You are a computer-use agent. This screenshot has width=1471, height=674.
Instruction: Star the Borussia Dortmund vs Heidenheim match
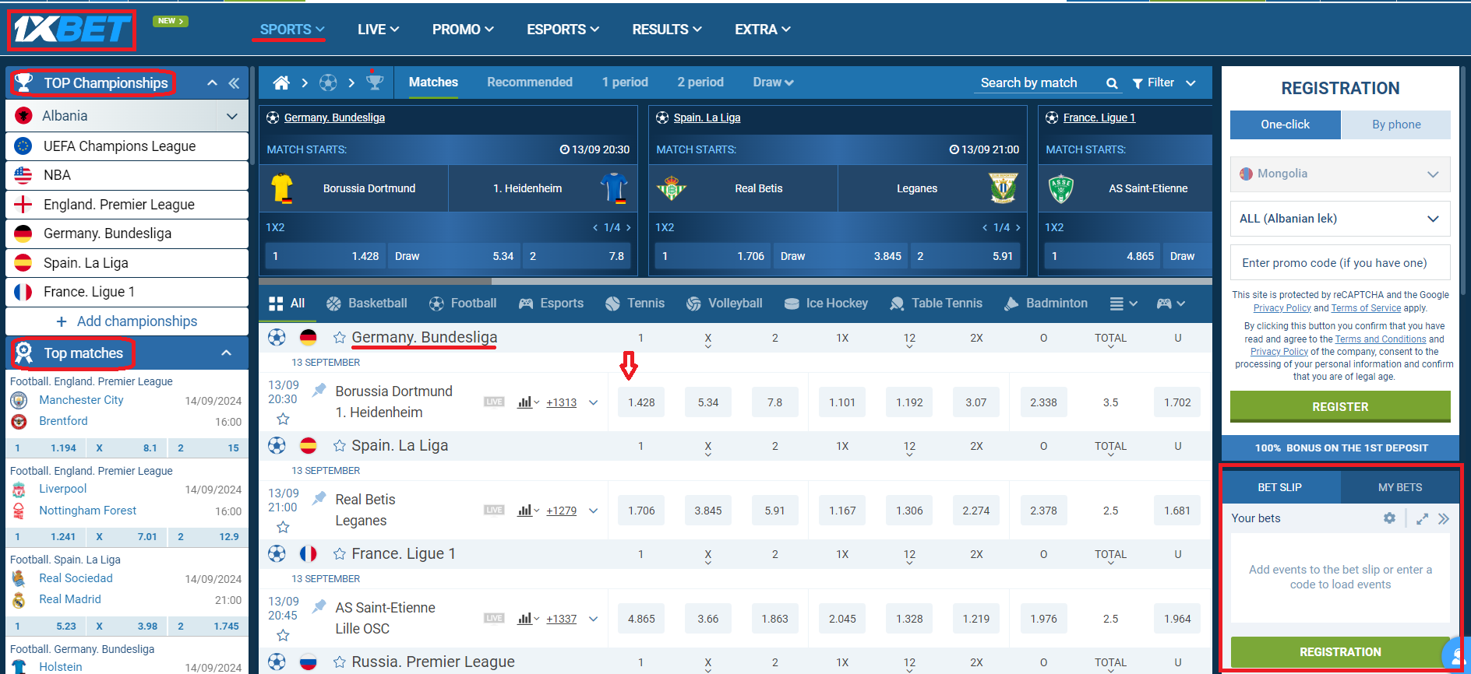click(x=283, y=419)
